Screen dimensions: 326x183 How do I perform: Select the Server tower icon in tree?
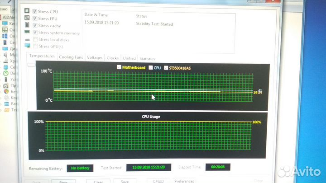[5, 42]
